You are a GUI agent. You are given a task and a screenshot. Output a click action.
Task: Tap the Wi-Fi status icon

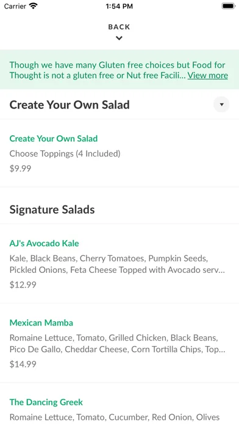coord(34,6)
